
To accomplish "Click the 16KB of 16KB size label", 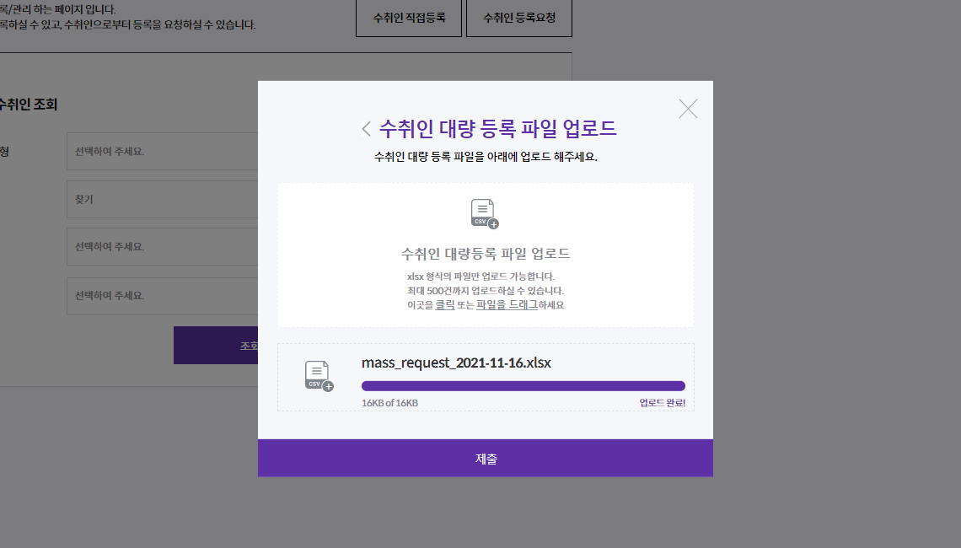I will pos(389,403).
